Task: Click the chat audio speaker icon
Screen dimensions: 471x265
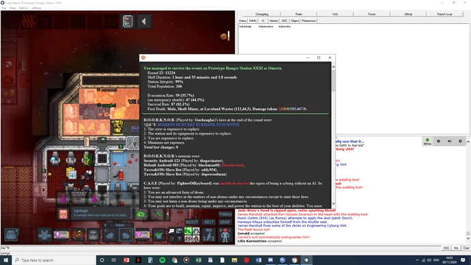Action: 449,141
